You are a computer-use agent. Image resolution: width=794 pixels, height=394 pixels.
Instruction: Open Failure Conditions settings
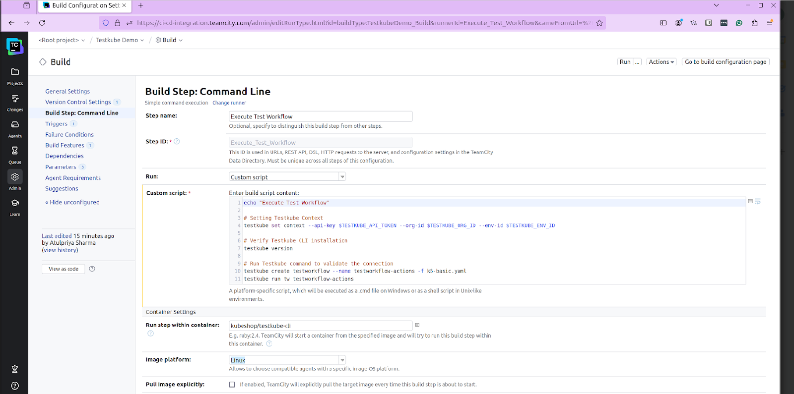[x=69, y=134]
